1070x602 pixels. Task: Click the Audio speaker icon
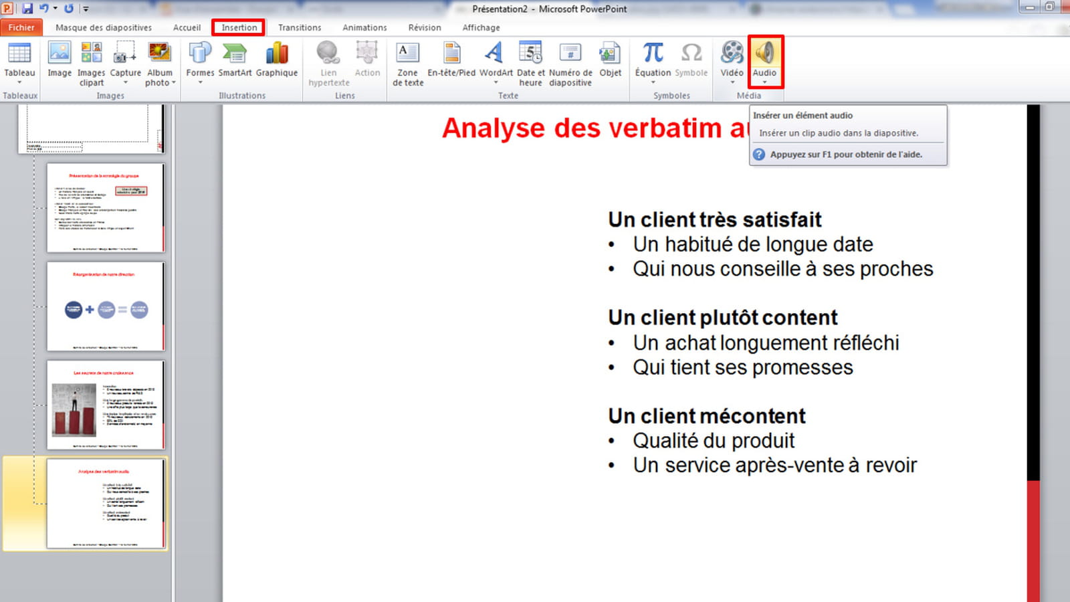click(765, 54)
